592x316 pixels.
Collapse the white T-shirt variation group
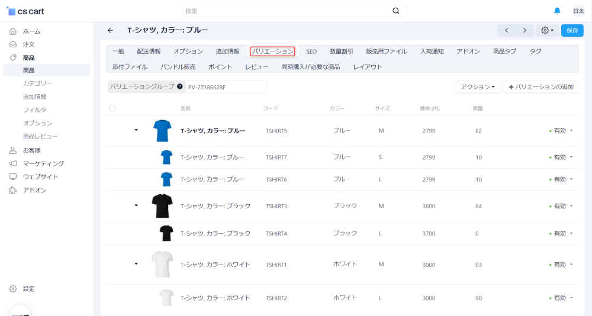coord(136,263)
